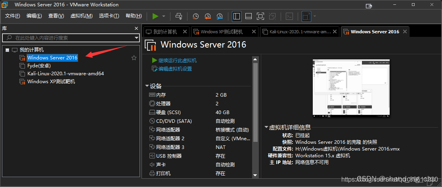Select Windows Server 2016 in library tree
Image resolution: width=442 pixels, height=187 pixels.
tap(52, 58)
